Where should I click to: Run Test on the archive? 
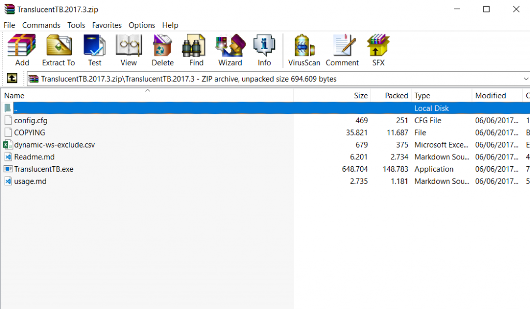point(95,45)
